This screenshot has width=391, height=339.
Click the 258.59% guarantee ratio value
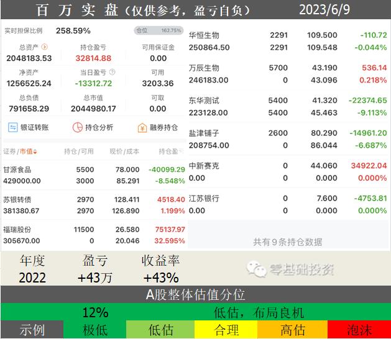[73, 30]
